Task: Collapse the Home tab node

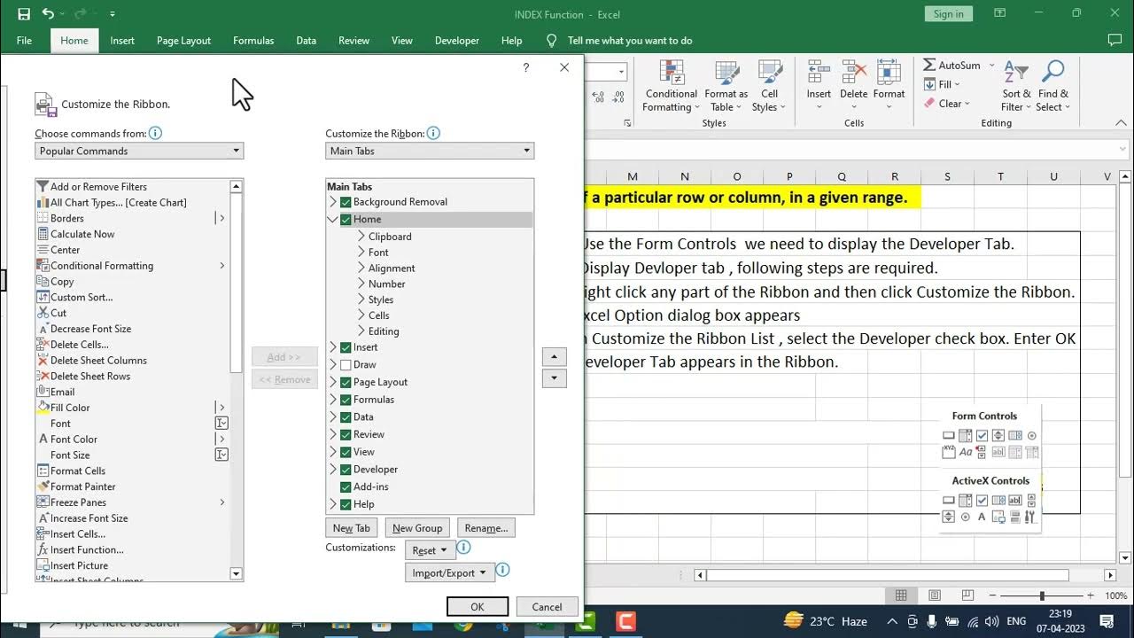Action: point(333,220)
